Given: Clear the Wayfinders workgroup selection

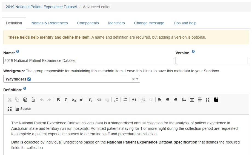Looking at the screenshot, I should pyautogui.click(x=133, y=79).
